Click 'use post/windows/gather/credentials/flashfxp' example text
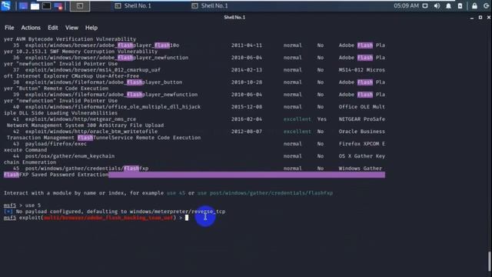Screen dimensions: 492x277 coord(265,193)
